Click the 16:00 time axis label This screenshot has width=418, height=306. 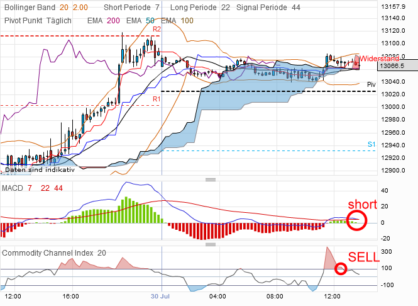[70, 297]
